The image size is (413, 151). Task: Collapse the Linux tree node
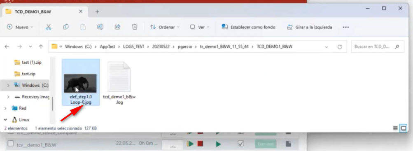(5, 120)
